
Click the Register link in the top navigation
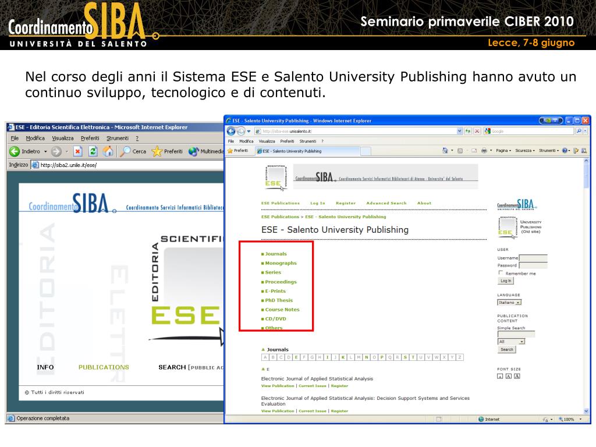(346, 203)
